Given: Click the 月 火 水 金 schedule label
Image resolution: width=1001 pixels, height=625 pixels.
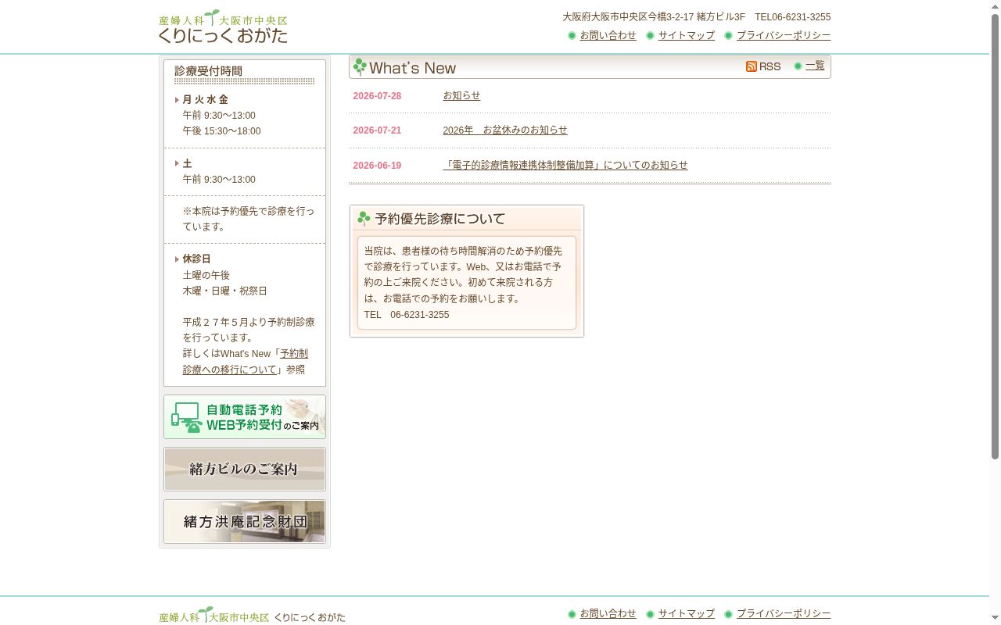Looking at the screenshot, I should click(x=206, y=99).
